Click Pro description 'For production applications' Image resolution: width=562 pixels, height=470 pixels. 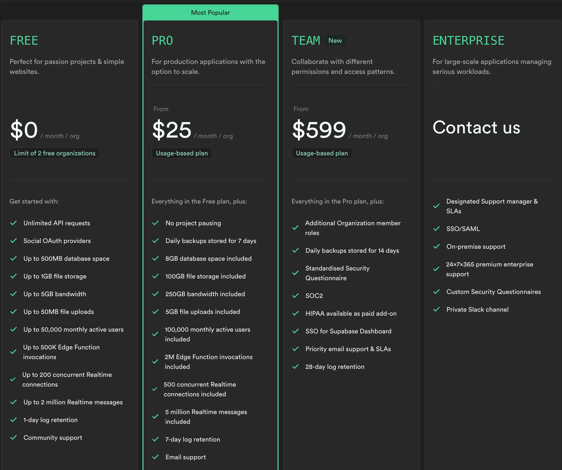pyautogui.click(x=208, y=67)
